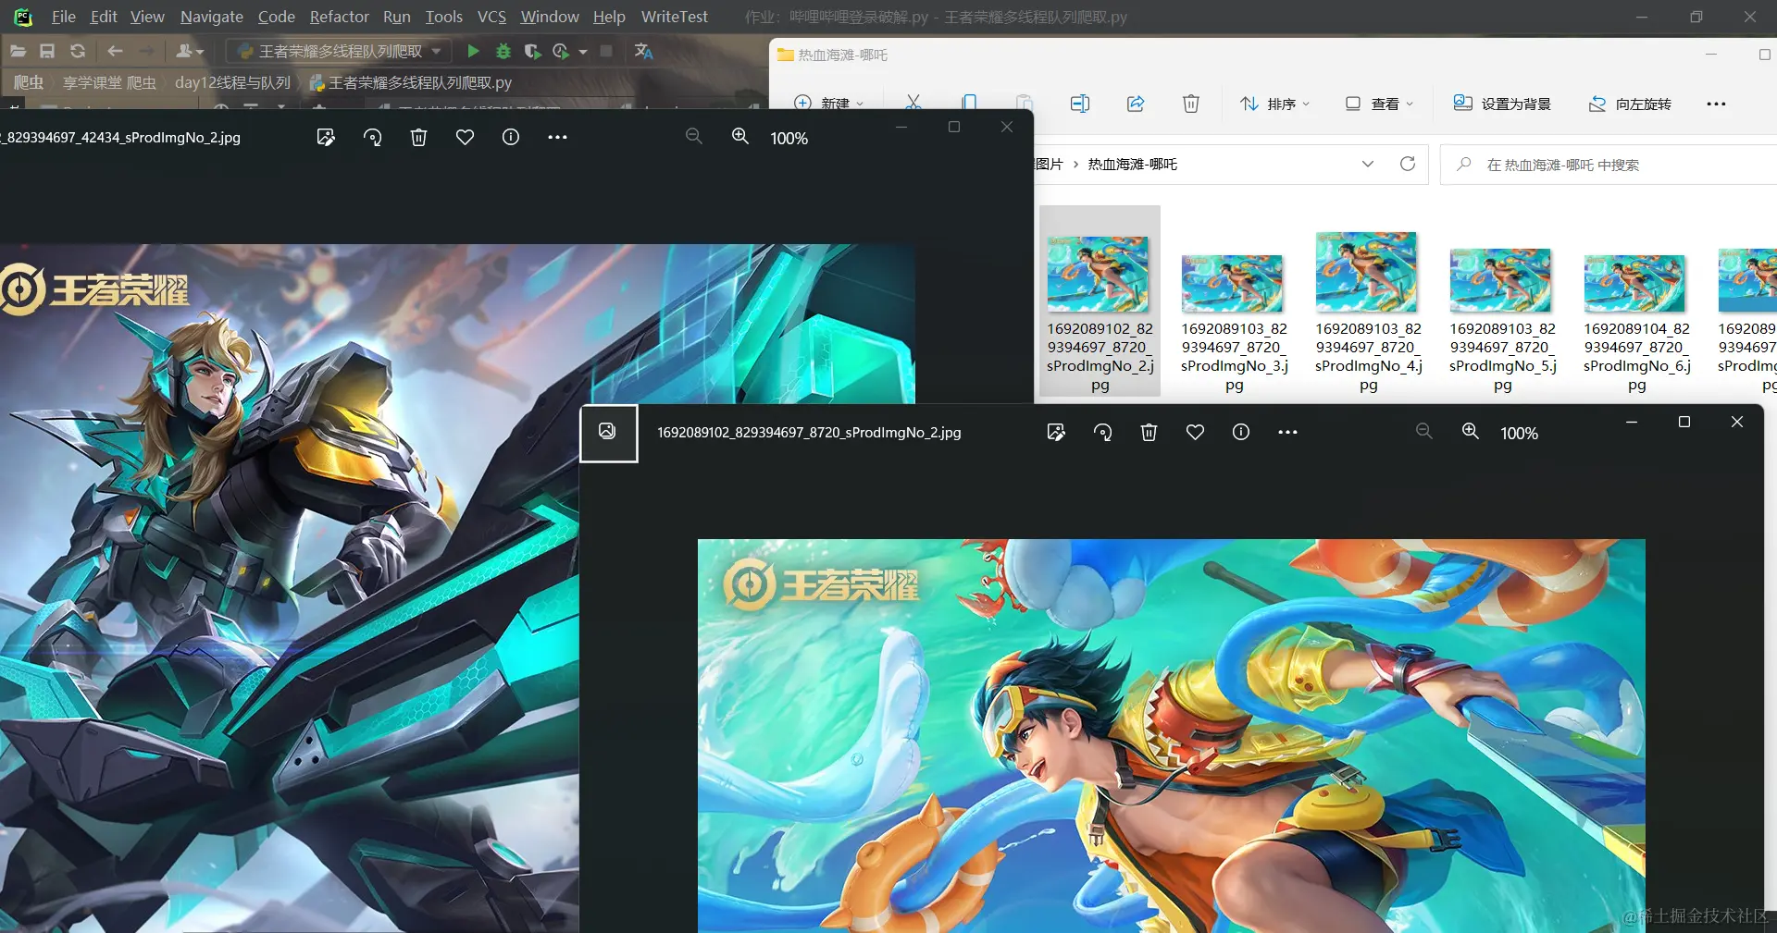Click the Delete trash icon in File Explorer
1777x933 pixels.
coord(1191,104)
